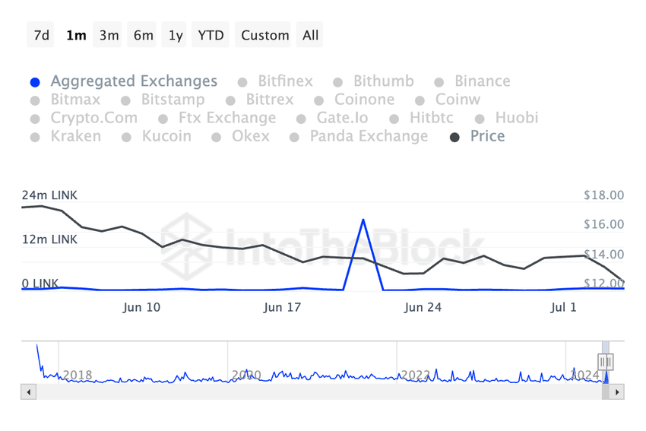Open the Custom date range
This screenshot has width=646, height=431.
click(x=264, y=35)
